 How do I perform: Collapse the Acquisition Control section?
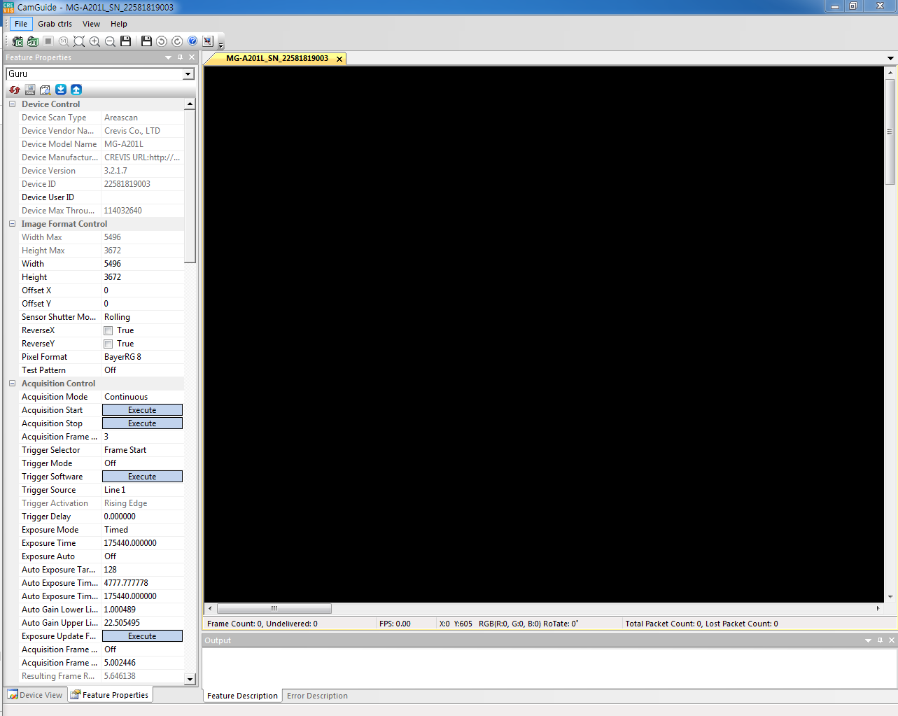12,384
